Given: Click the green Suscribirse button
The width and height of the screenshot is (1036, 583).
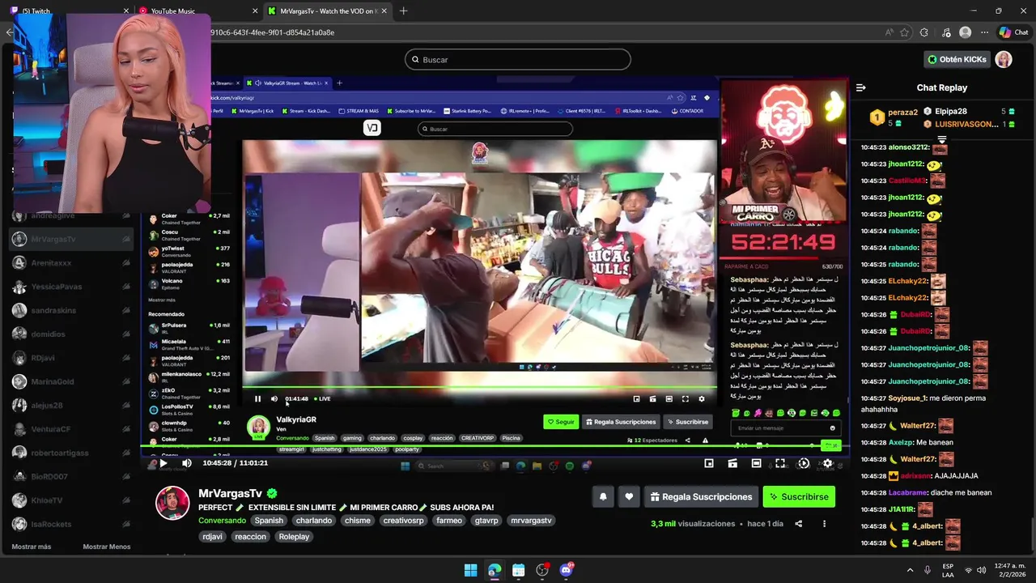Looking at the screenshot, I should click(x=799, y=497).
